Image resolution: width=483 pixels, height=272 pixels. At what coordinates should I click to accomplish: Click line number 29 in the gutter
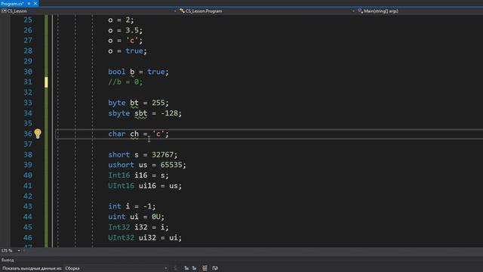(x=28, y=61)
